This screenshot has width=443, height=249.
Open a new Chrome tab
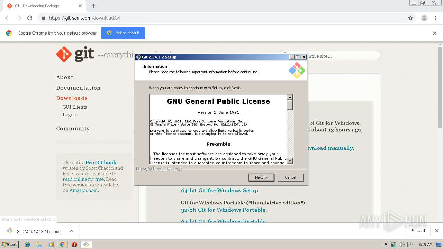click(93, 6)
